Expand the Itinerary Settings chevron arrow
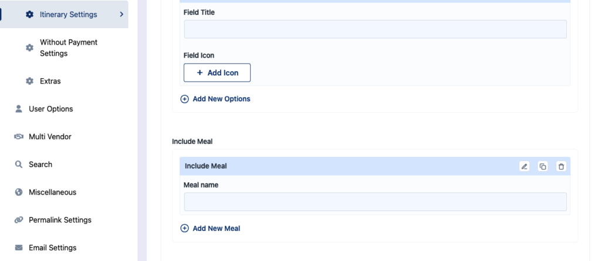 pyautogui.click(x=121, y=15)
